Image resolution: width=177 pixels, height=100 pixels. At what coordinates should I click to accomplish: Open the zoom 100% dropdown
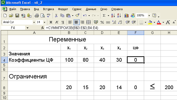[149, 16]
